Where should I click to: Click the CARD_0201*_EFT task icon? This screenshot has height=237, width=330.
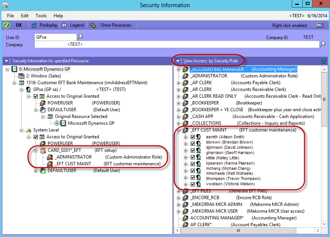pos(43,150)
